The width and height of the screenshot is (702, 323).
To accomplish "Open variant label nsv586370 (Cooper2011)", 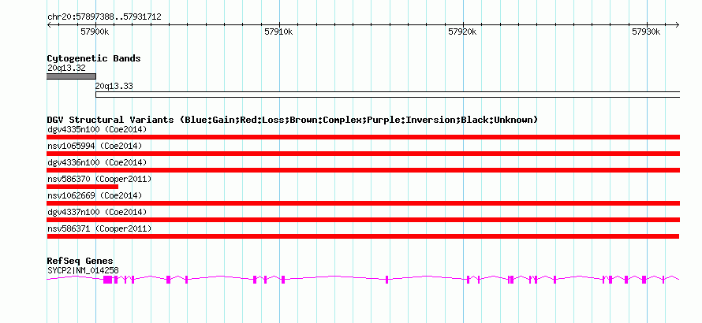I will click(99, 179).
